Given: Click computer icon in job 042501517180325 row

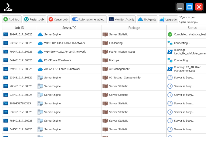Looking at the screenshot, I should pyautogui.click(x=40, y=129).
